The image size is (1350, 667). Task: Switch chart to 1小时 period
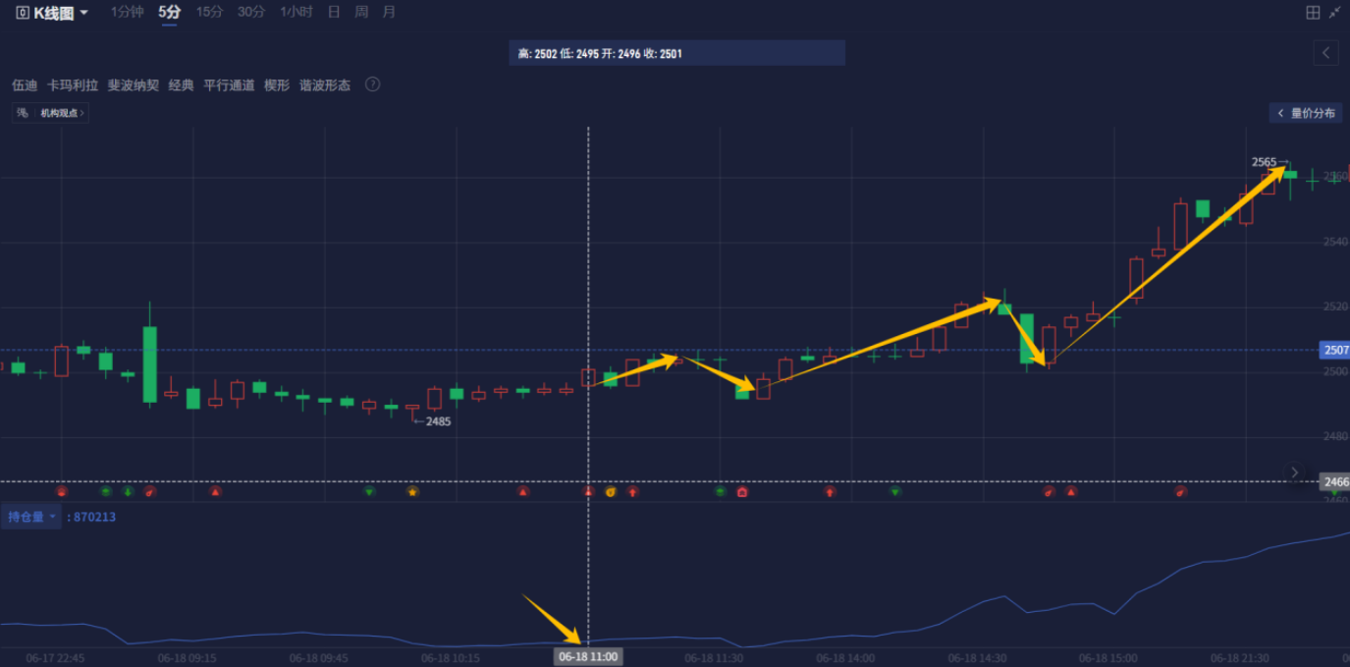pyautogui.click(x=297, y=12)
